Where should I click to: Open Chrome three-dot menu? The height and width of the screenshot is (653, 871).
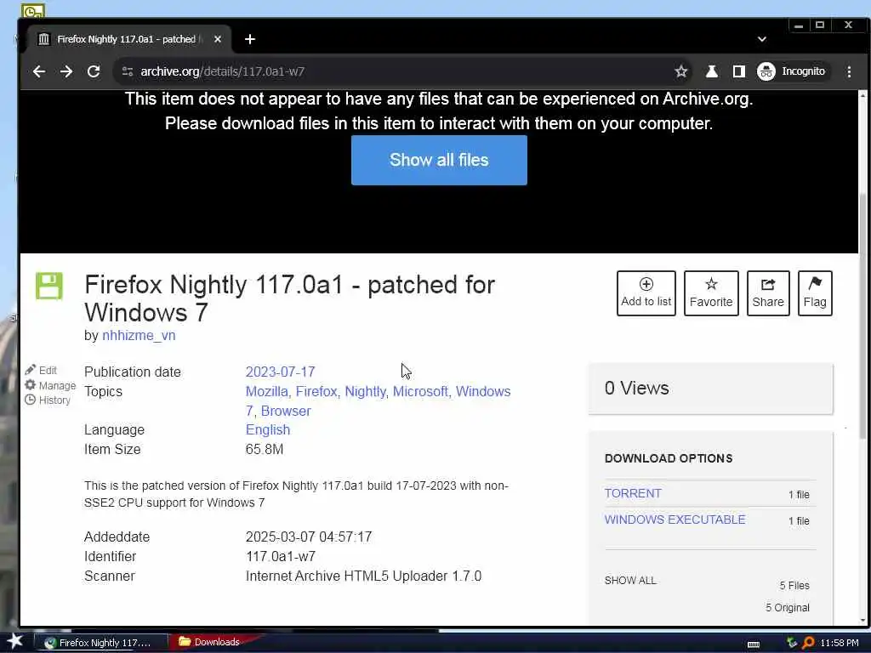(850, 71)
